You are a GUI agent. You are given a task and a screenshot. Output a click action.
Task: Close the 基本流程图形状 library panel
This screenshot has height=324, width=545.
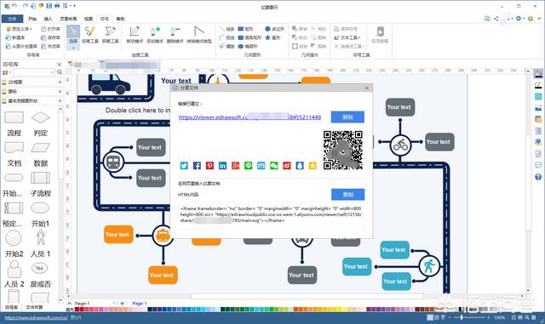(x=60, y=100)
